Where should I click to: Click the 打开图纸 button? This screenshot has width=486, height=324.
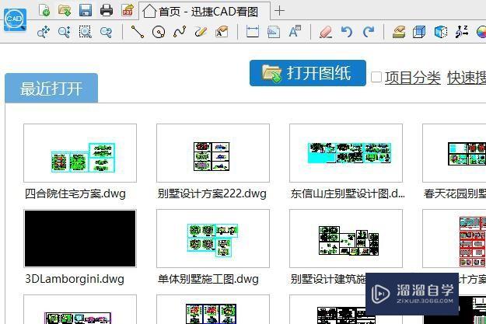[307, 73]
